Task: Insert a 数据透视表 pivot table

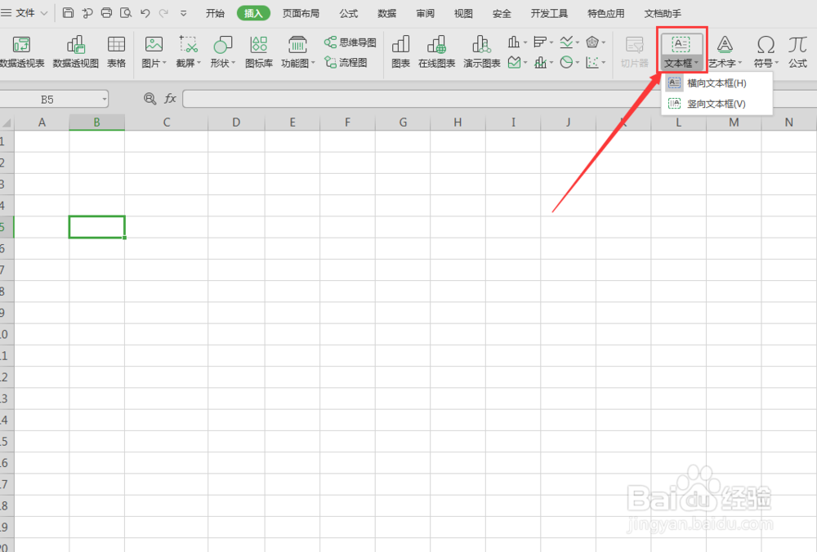Action: tap(21, 51)
